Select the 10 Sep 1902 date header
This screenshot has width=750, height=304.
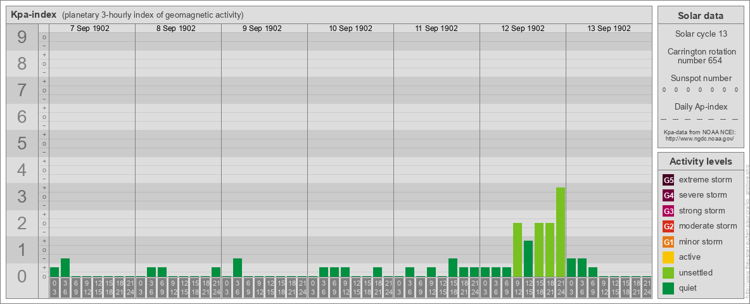pos(350,28)
